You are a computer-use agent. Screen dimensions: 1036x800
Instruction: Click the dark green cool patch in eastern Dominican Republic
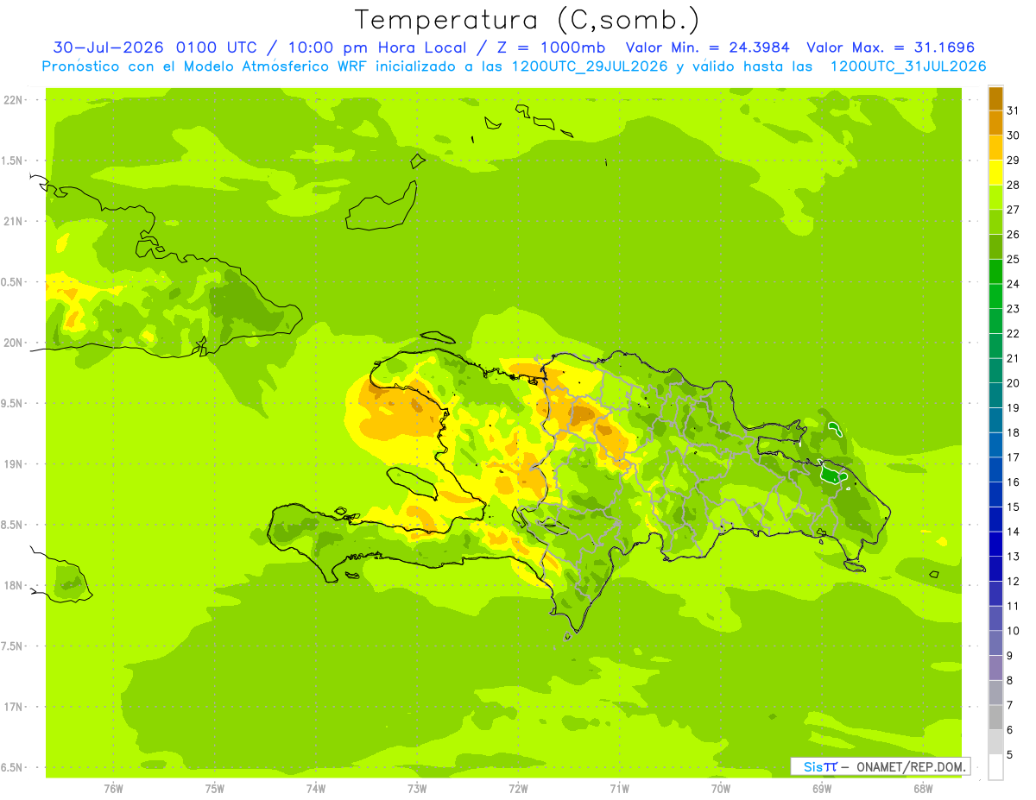(832, 474)
